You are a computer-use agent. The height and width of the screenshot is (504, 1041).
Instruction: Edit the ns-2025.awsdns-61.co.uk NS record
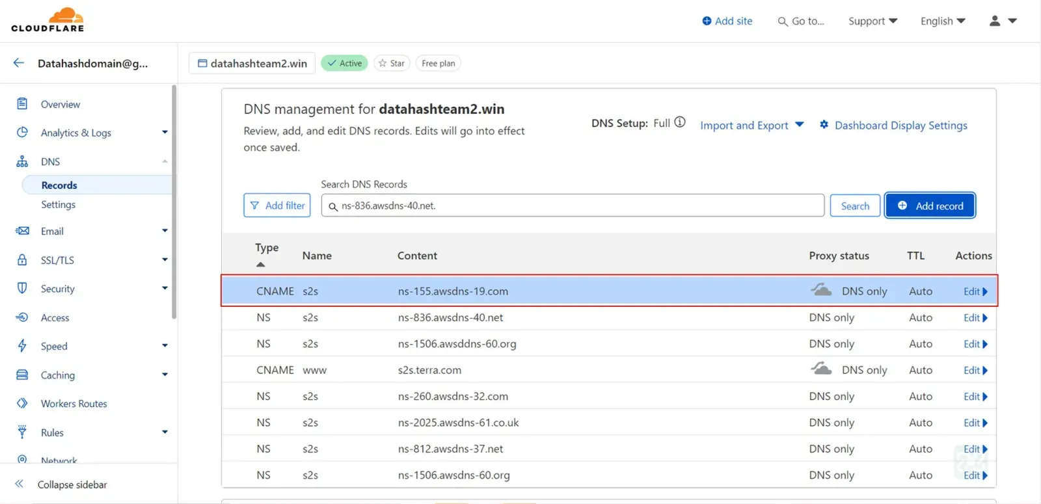point(975,423)
